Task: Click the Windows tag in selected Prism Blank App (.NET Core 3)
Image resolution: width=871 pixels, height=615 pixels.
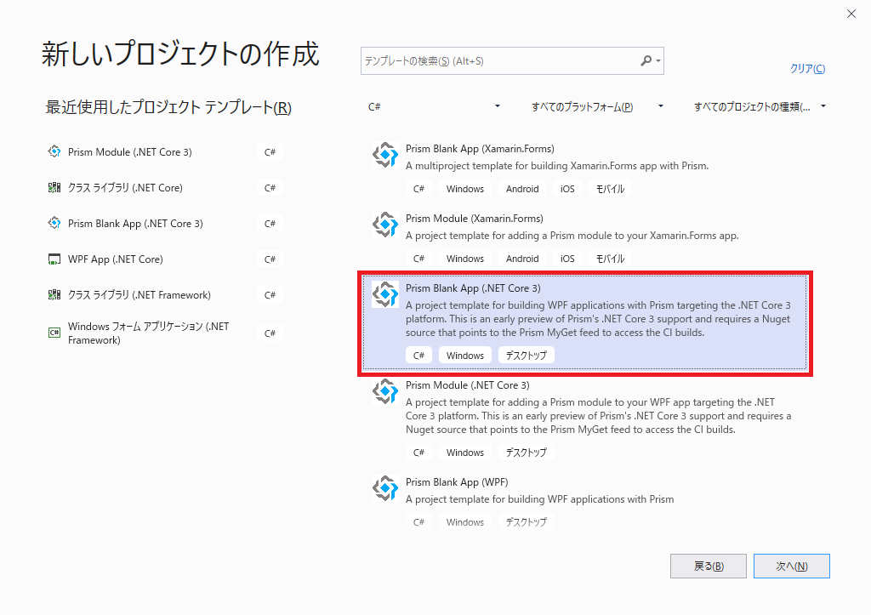Action: 465,356
